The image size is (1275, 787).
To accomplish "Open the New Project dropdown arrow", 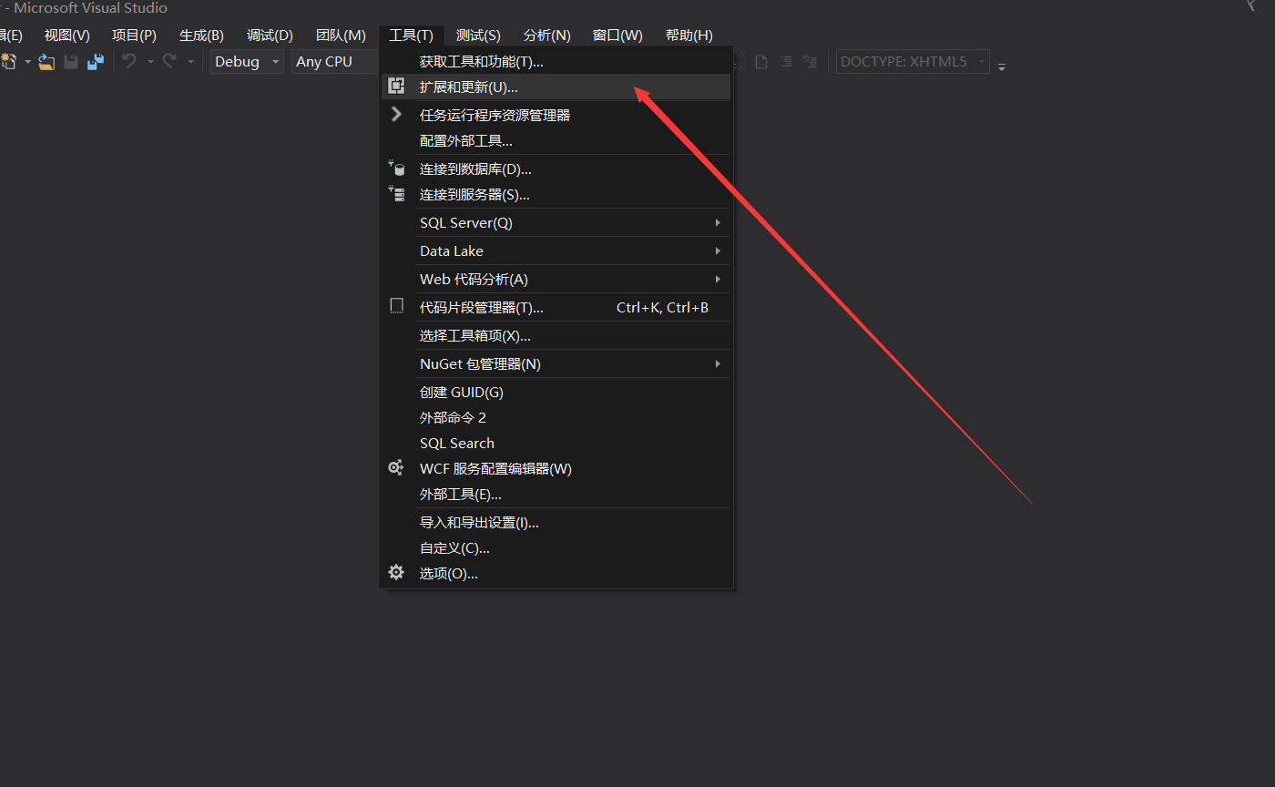I will pos(27,62).
